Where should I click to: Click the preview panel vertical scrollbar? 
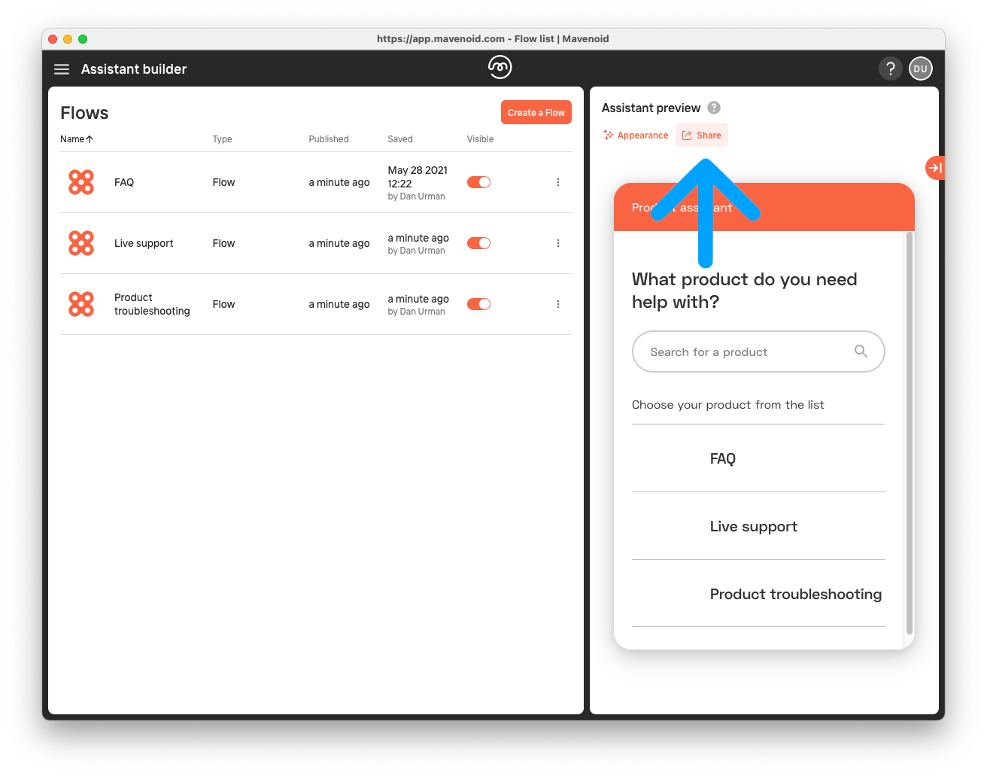910,433
